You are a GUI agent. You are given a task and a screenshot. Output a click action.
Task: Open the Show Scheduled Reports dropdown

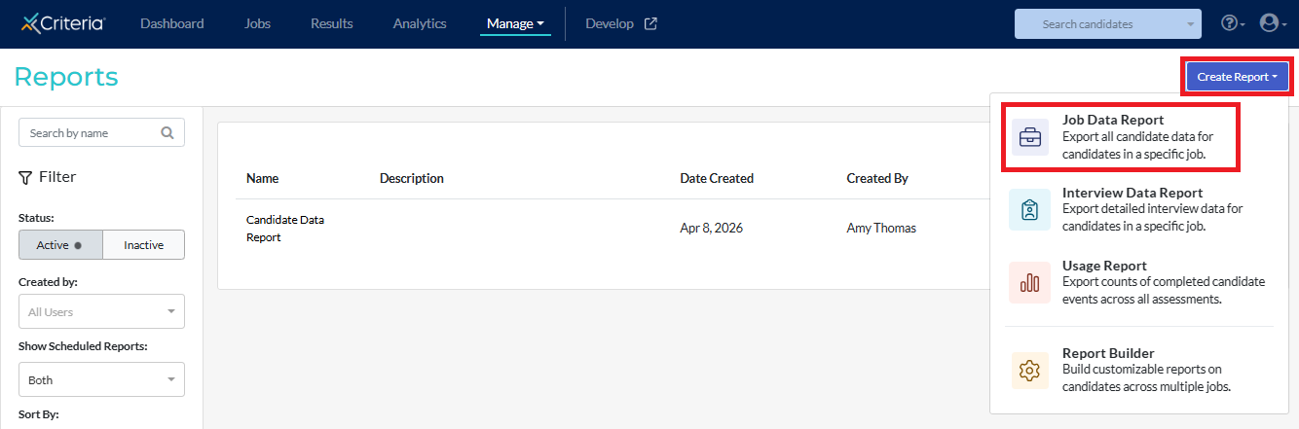click(x=101, y=380)
